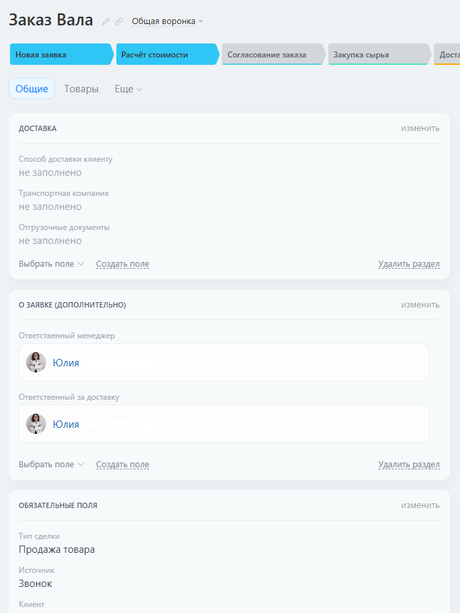Expand the Еще tab menu
Viewport: 460px width, 613px height.
(x=128, y=89)
